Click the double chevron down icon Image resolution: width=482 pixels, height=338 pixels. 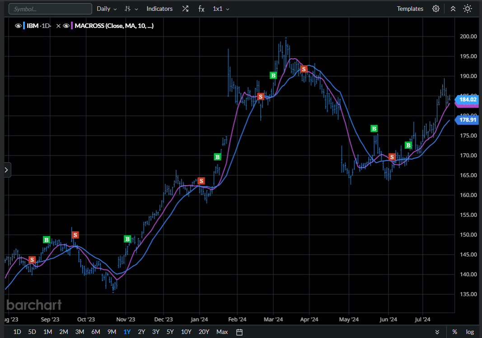[437, 332]
